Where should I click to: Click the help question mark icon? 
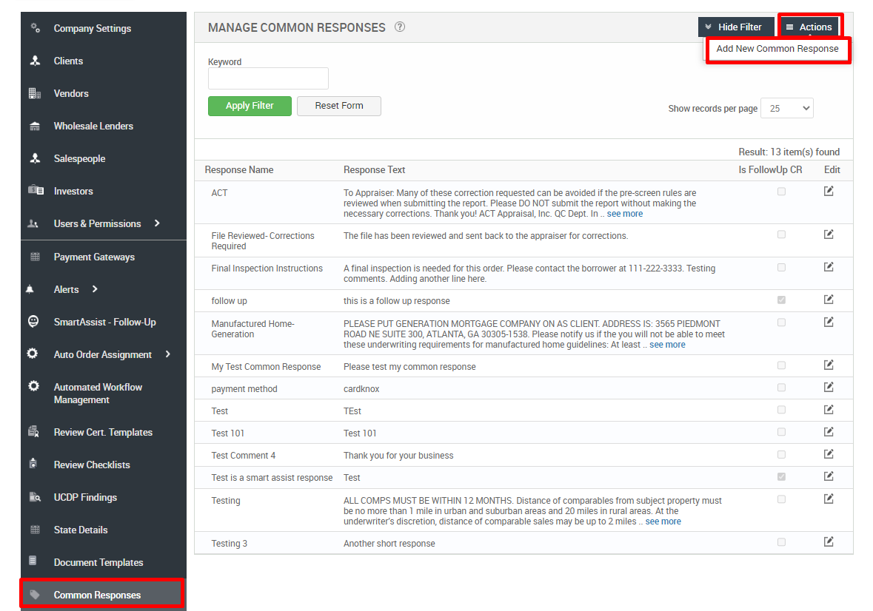click(400, 27)
